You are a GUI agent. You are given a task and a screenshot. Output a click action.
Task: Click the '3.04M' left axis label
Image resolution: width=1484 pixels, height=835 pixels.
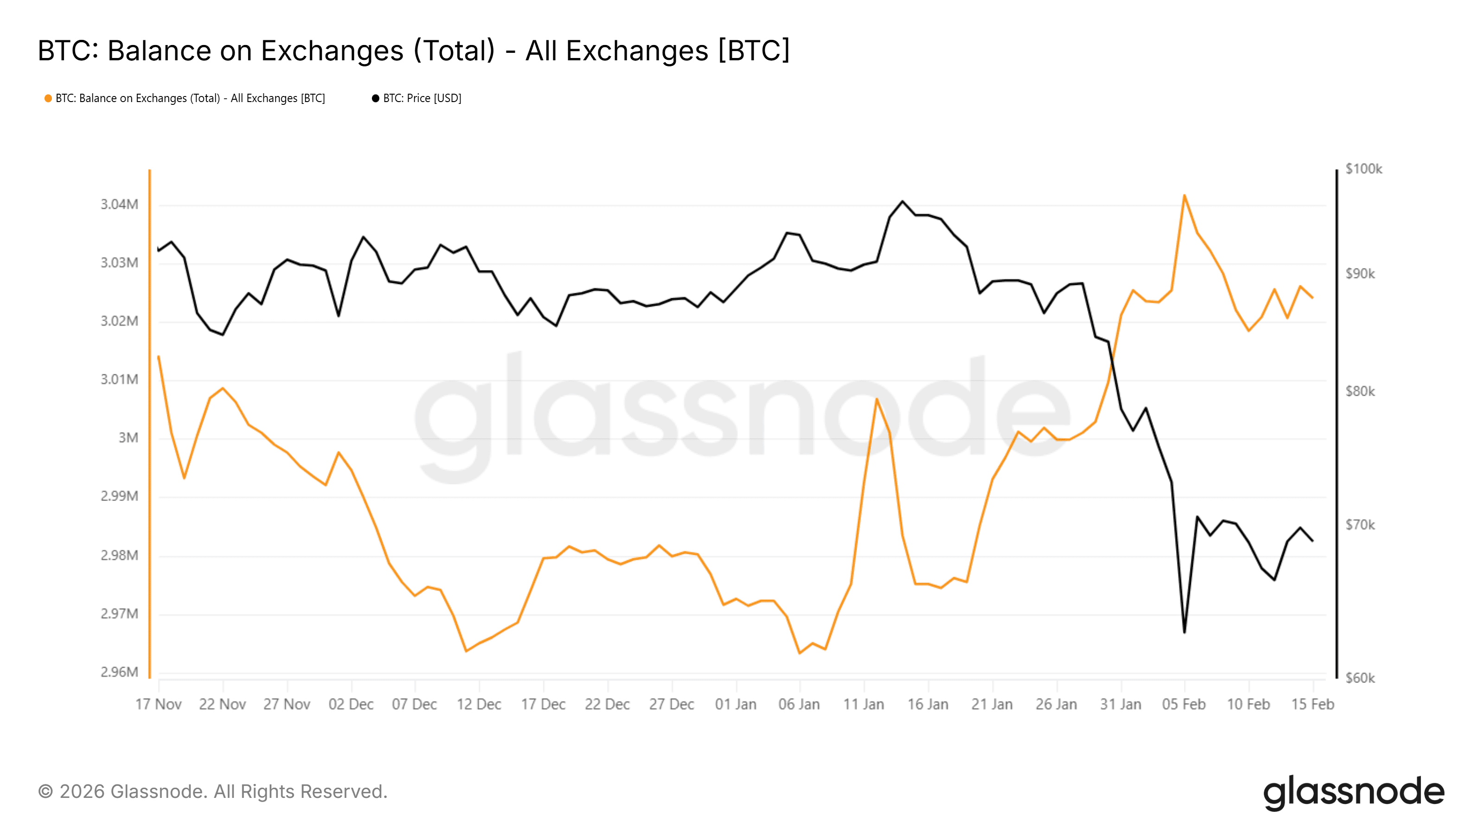point(119,205)
